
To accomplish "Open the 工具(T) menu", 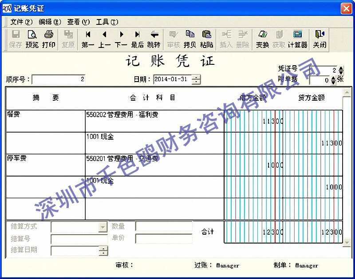I will (x=107, y=22).
